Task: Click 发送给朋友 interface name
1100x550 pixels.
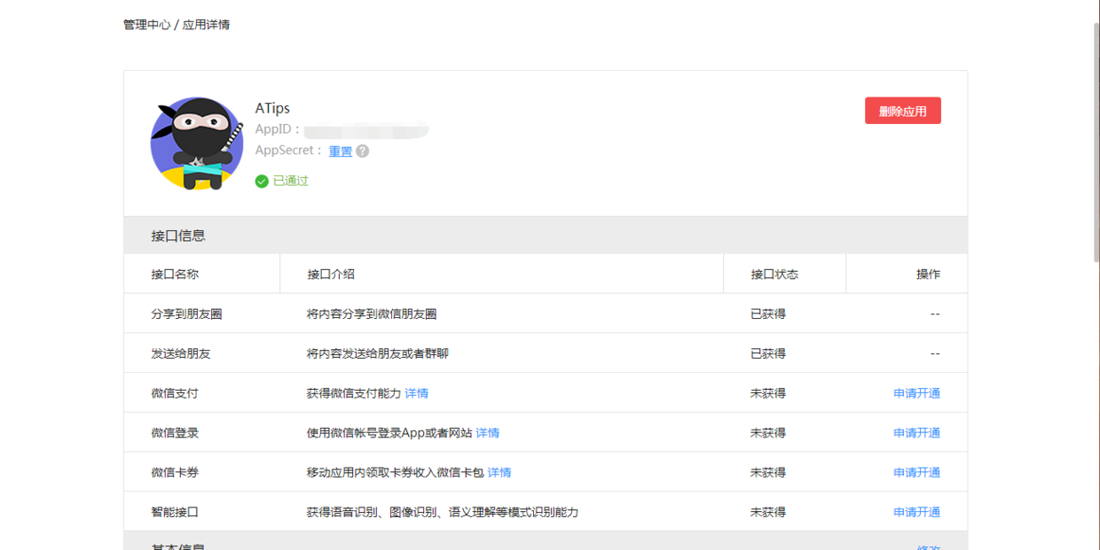Action: coord(181,354)
